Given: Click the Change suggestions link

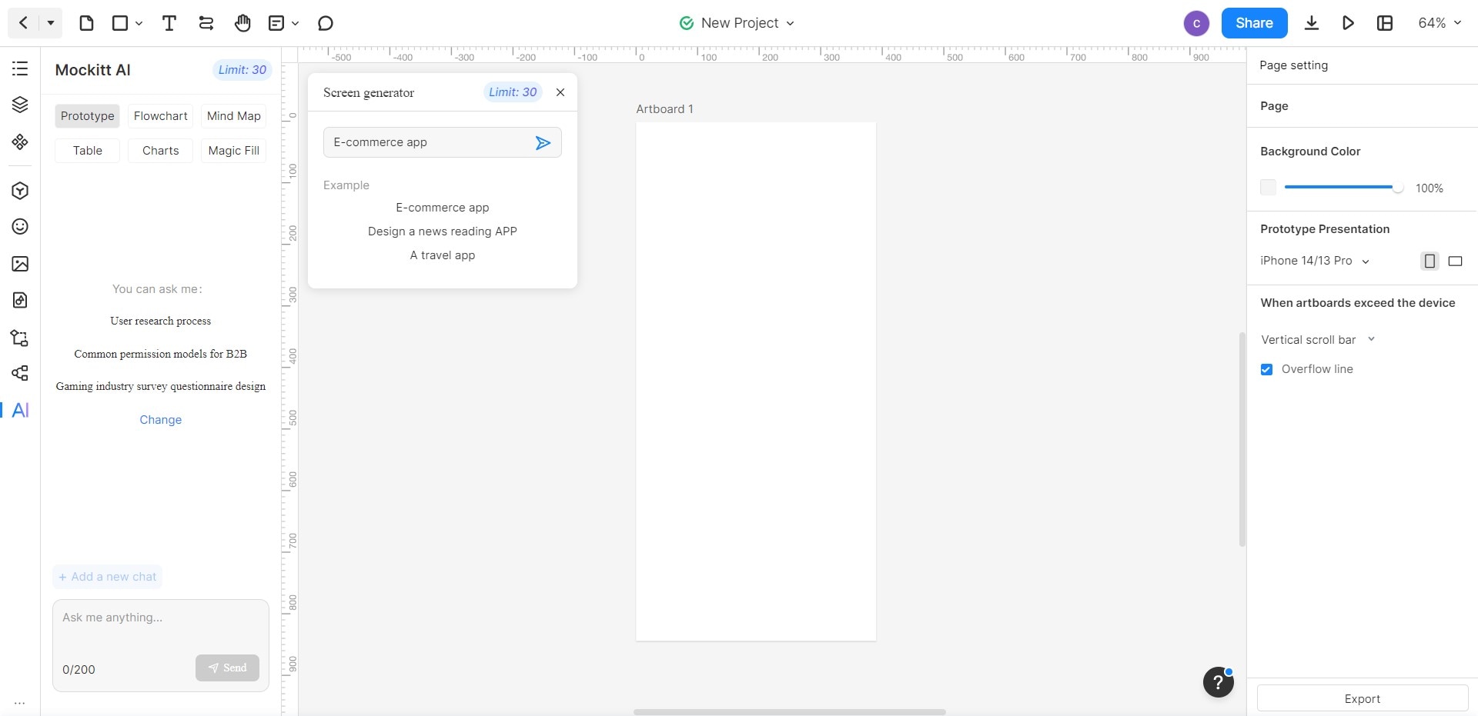Looking at the screenshot, I should (x=160, y=420).
